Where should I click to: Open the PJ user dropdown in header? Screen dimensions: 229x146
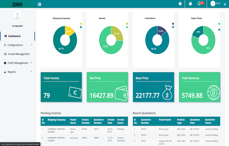pos(215,4)
